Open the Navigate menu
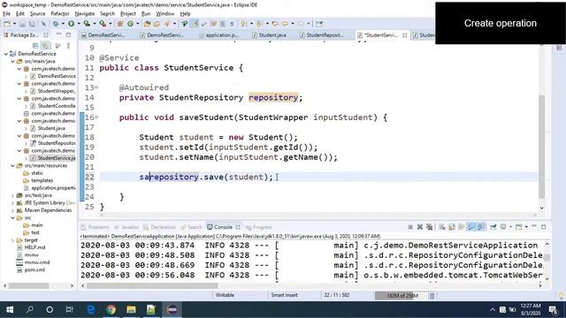This screenshot has height=318, width=566. pyautogui.click(x=85, y=14)
